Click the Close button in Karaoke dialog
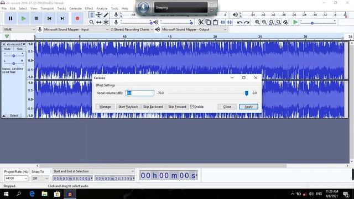 [227, 107]
